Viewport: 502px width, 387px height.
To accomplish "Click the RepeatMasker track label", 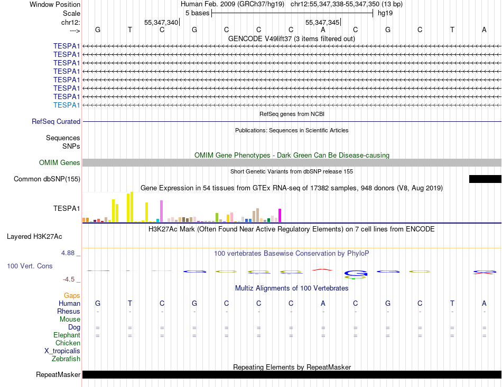I will click(x=58, y=374).
